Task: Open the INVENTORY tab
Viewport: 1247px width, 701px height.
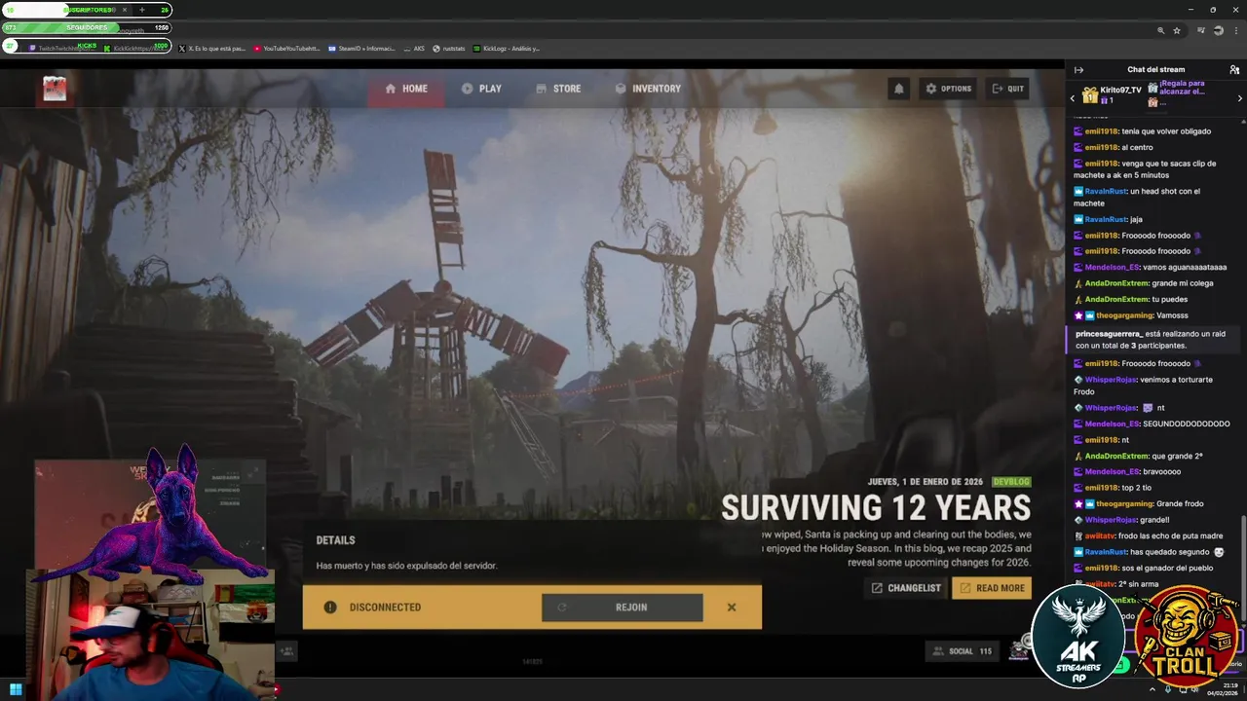Action: [648, 89]
